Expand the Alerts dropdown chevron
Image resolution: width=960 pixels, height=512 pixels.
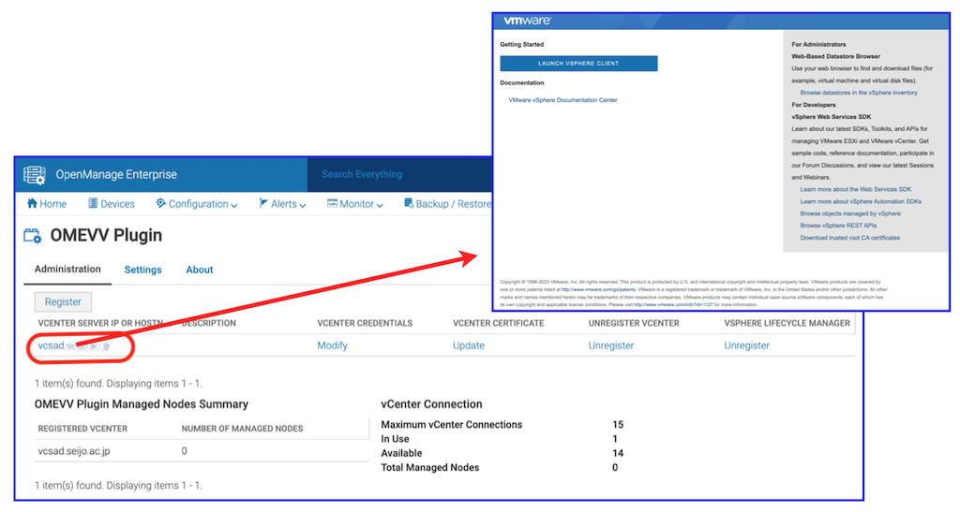coord(303,205)
